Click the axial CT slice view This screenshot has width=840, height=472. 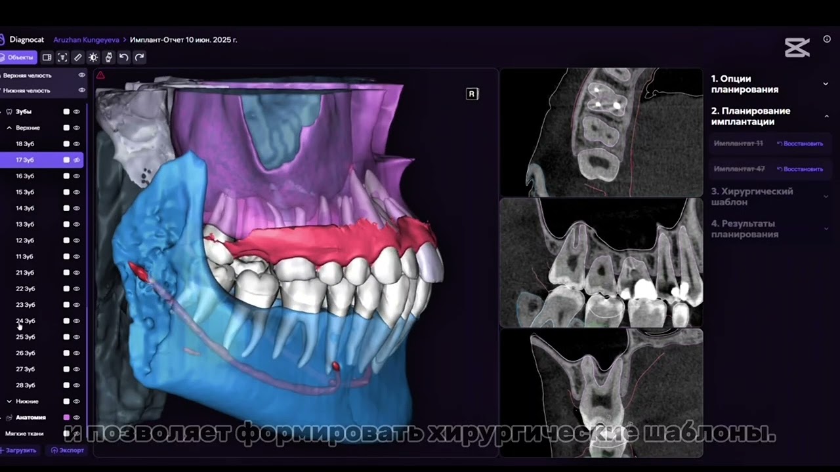click(x=601, y=132)
